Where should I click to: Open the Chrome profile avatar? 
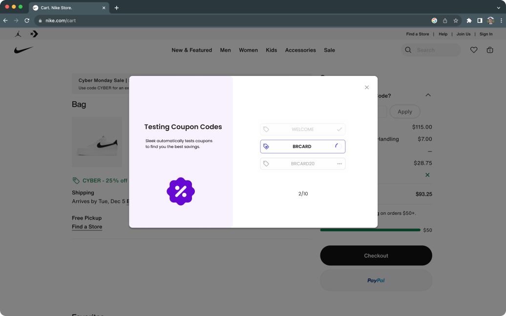tap(490, 20)
